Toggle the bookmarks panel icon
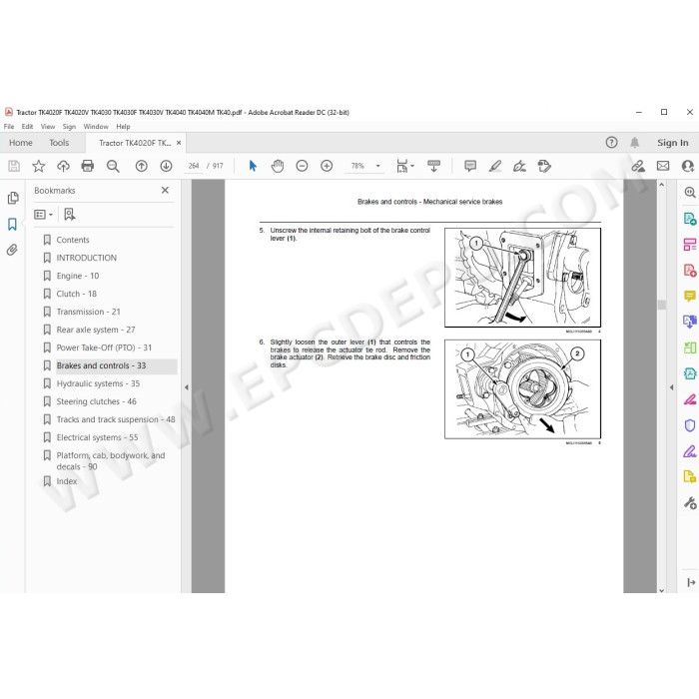Screen dimensions: 699x699 [x=12, y=224]
